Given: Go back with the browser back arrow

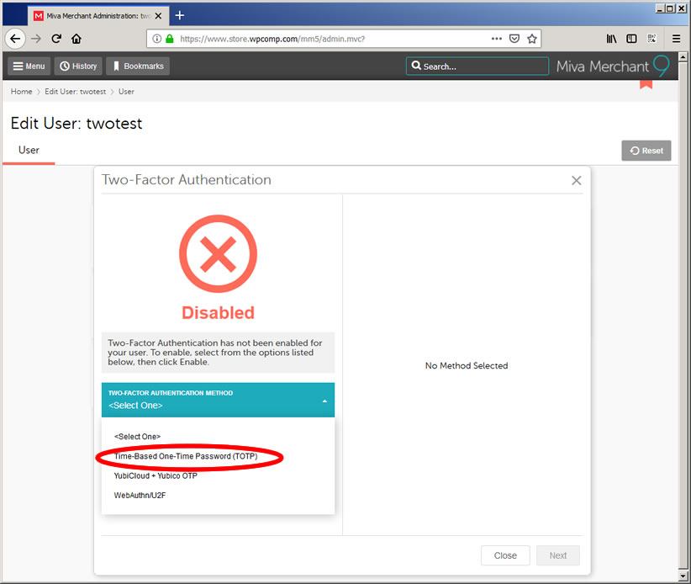Looking at the screenshot, I should (15, 39).
